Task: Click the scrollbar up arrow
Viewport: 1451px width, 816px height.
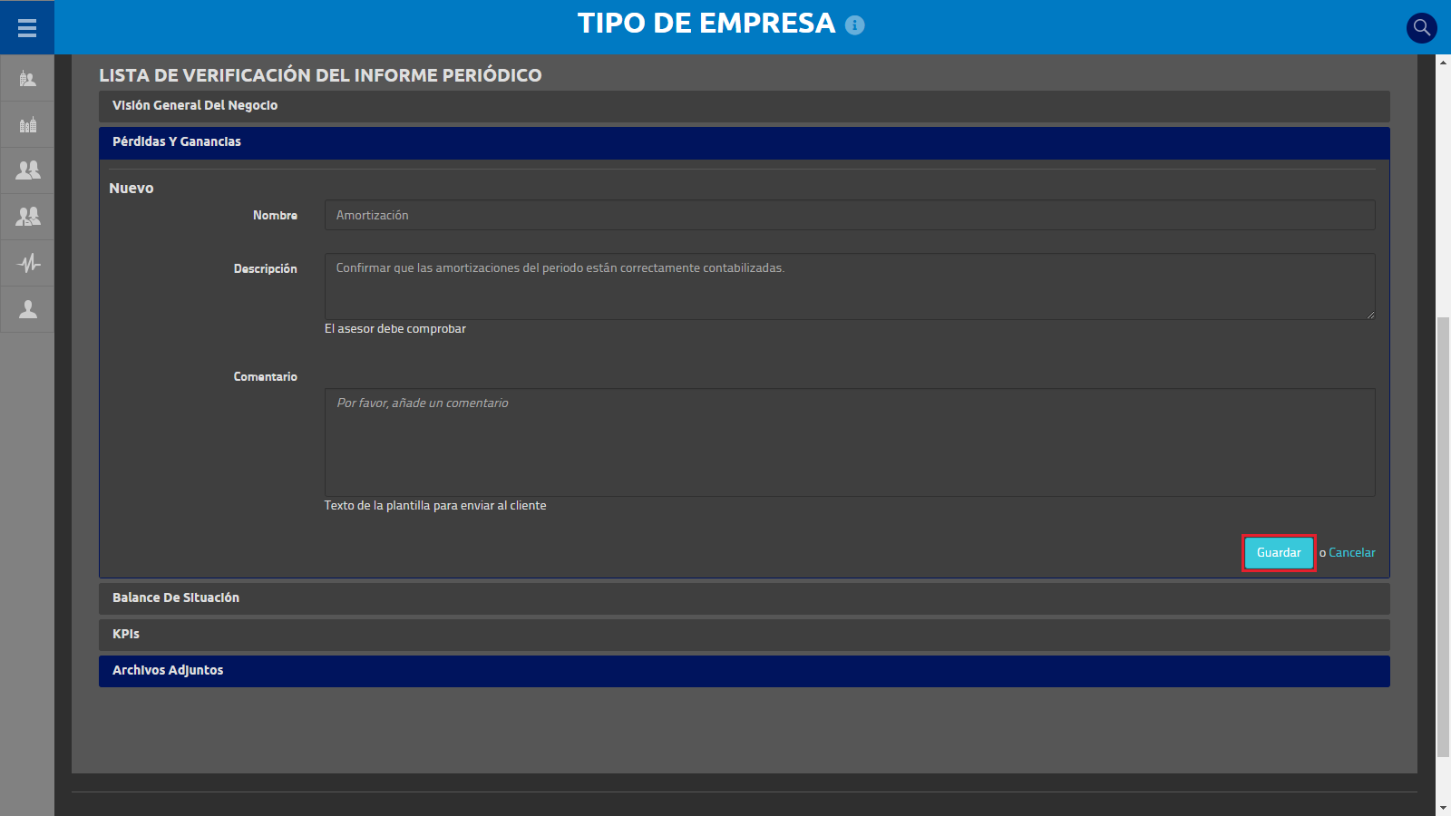Action: point(1443,62)
